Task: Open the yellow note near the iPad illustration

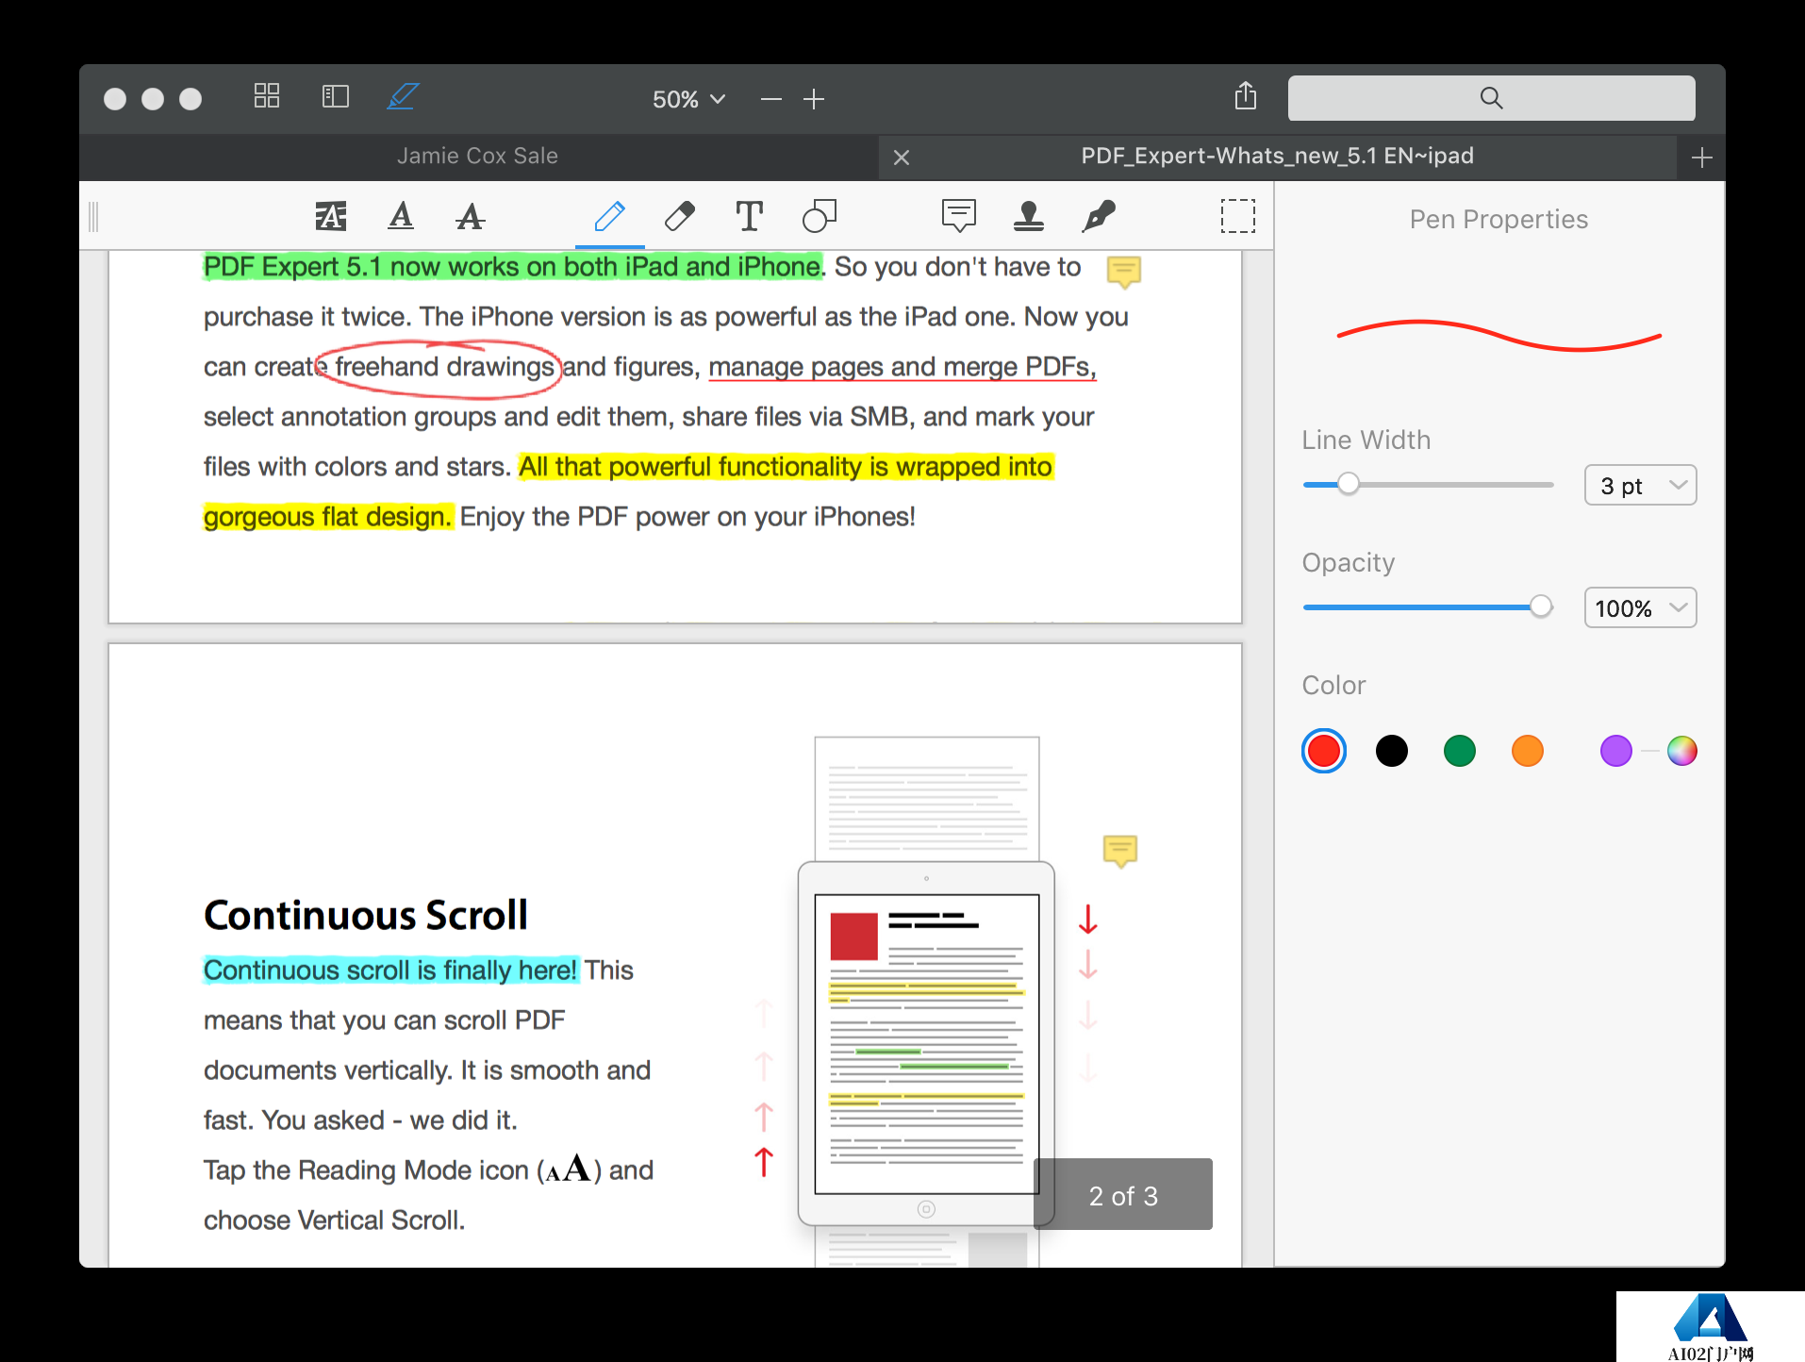Action: (x=1120, y=852)
